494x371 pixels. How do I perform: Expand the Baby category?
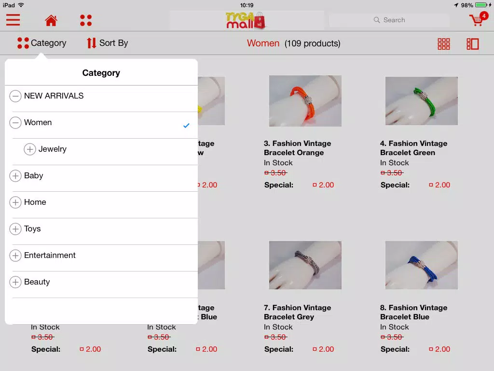click(x=15, y=176)
